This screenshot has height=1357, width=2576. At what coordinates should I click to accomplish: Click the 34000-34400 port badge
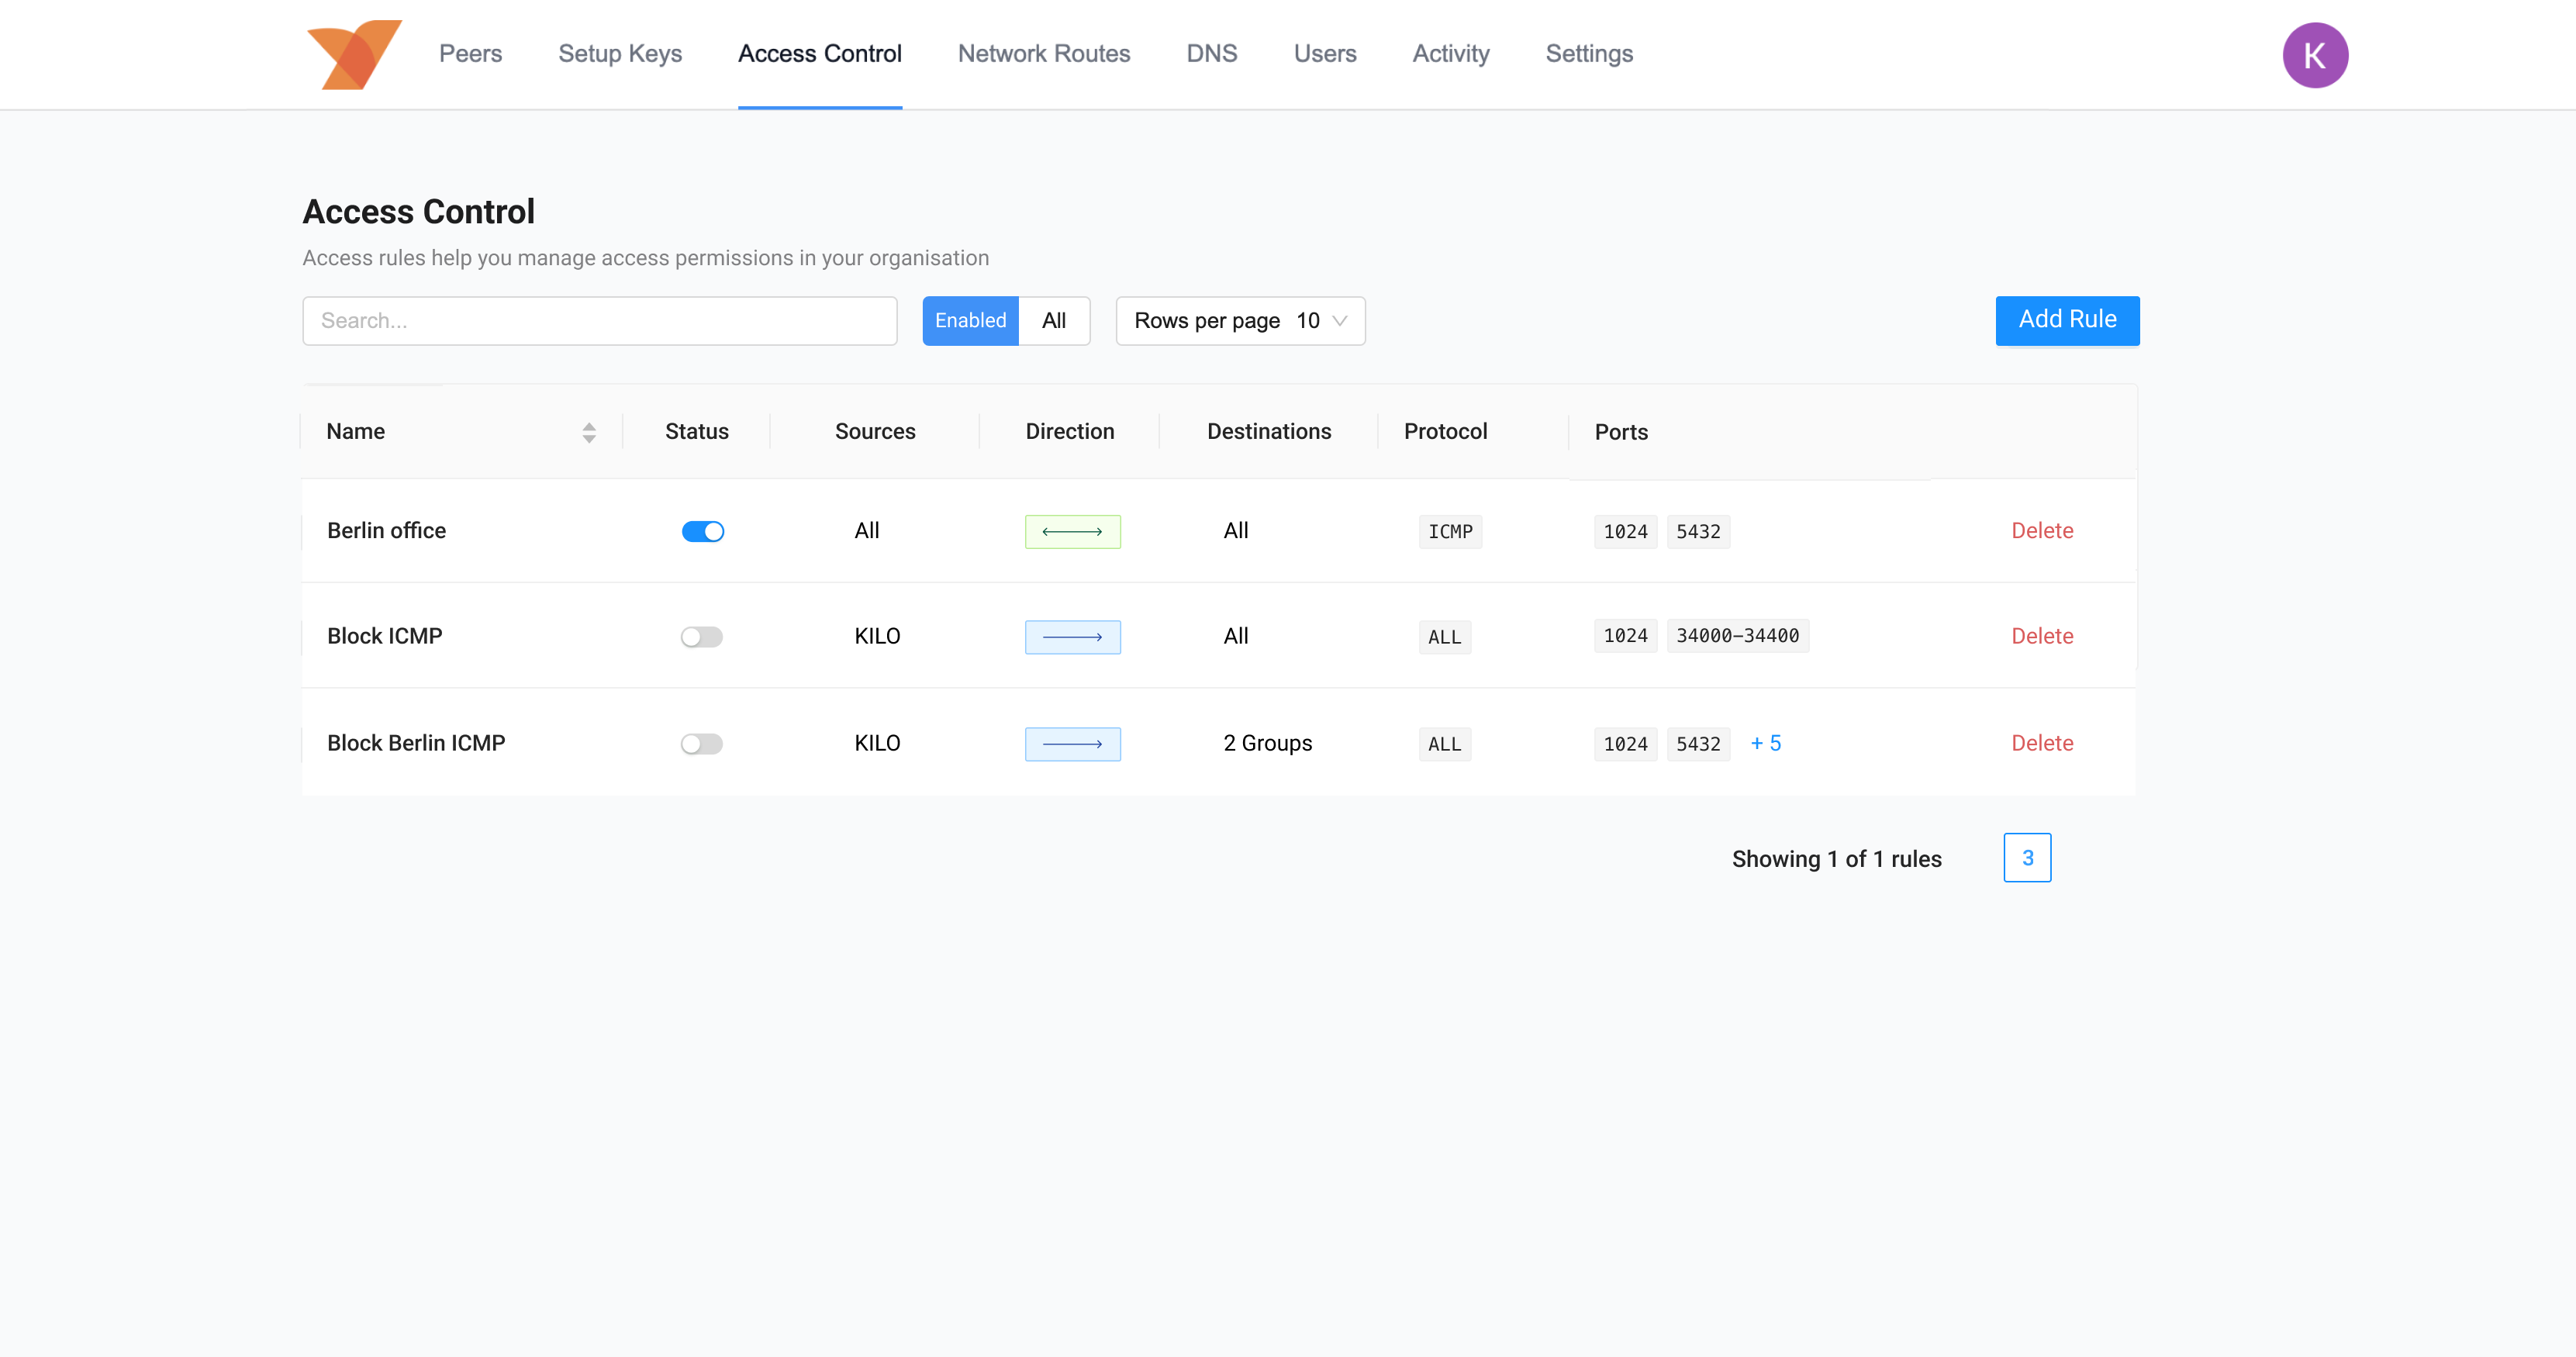point(1737,636)
